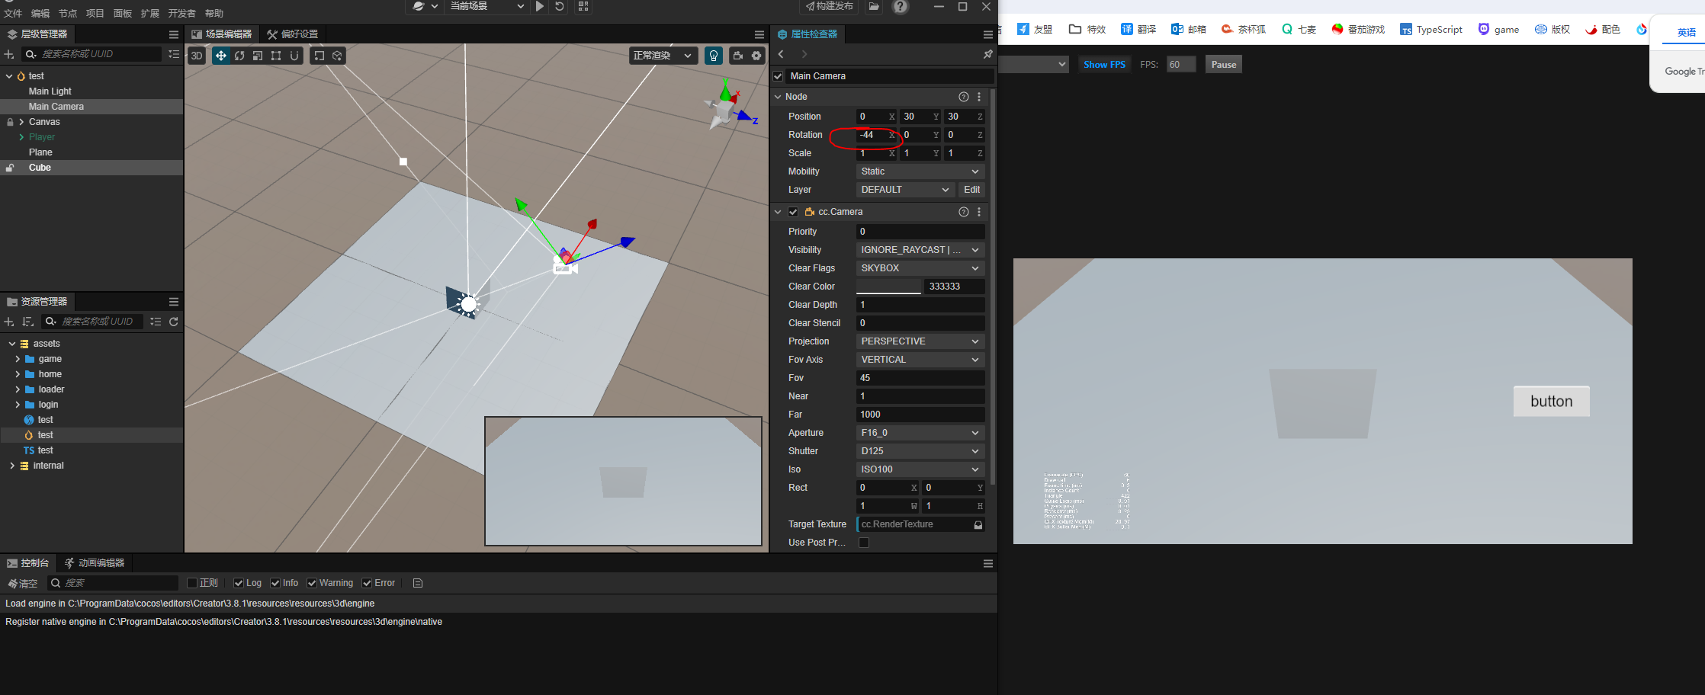Select the scale gizmo tool
Image resolution: width=1705 pixels, height=695 pixels.
pyautogui.click(x=258, y=56)
